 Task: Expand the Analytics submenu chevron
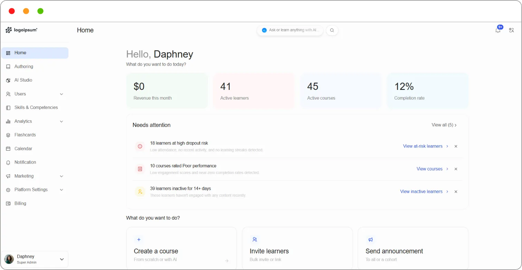(61, 121)
